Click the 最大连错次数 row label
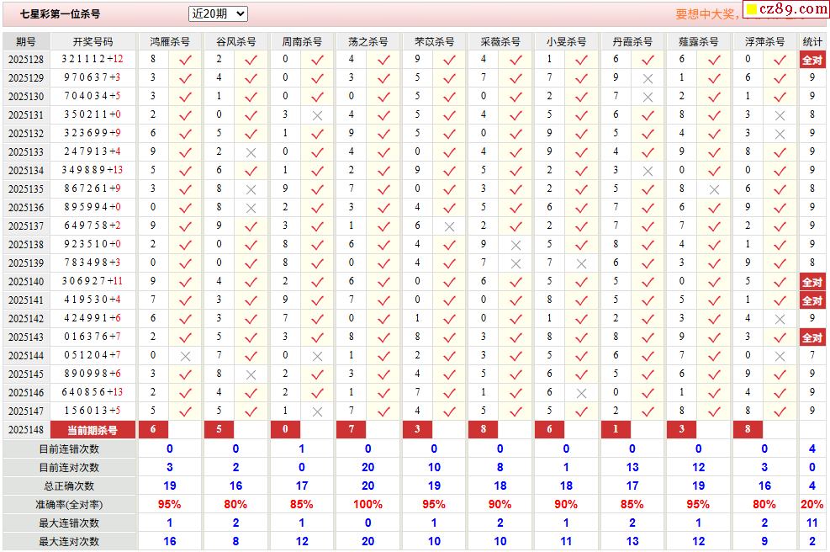The image size is (830, 552). [x=69, y=523]
